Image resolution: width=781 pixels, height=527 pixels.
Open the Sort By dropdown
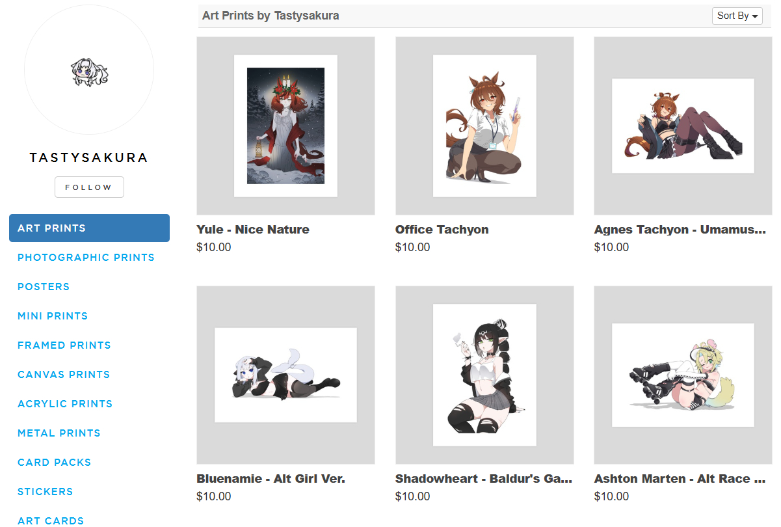click(737, 16)
